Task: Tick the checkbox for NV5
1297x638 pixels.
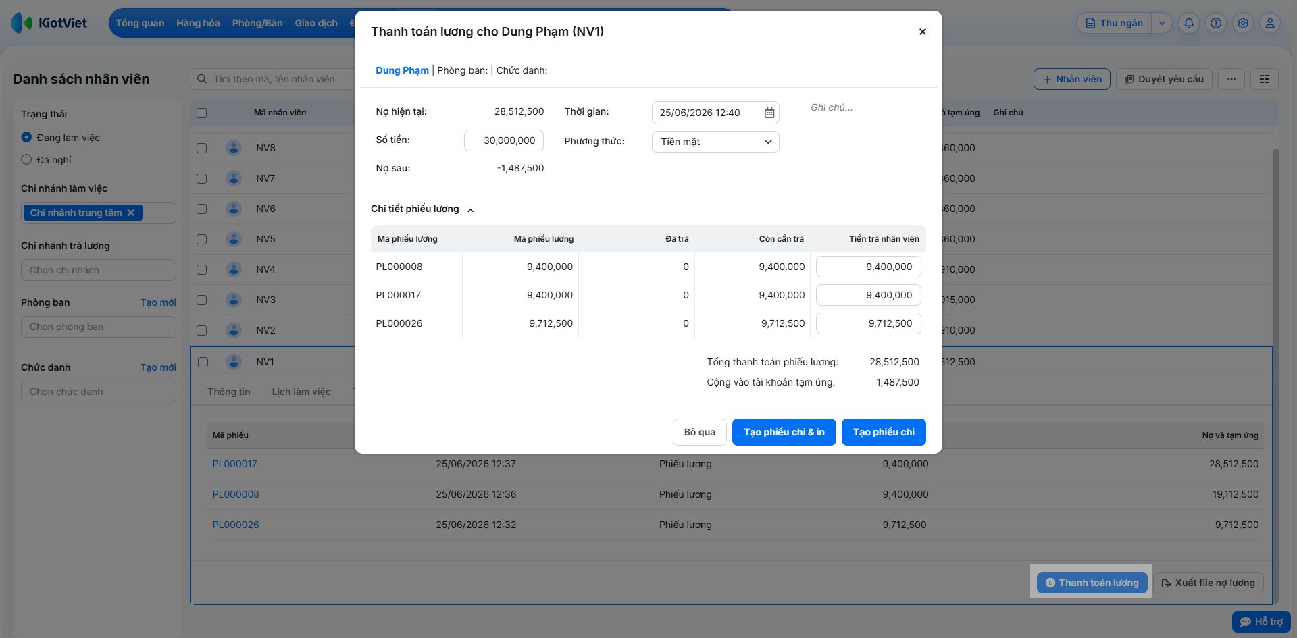Action: [x=201, y=239]
